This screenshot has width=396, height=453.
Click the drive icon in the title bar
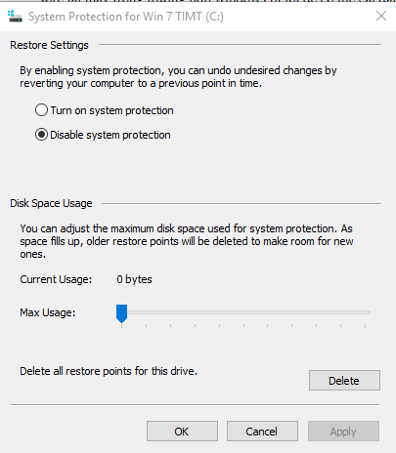pyautogui.click(x=15, y=17)
